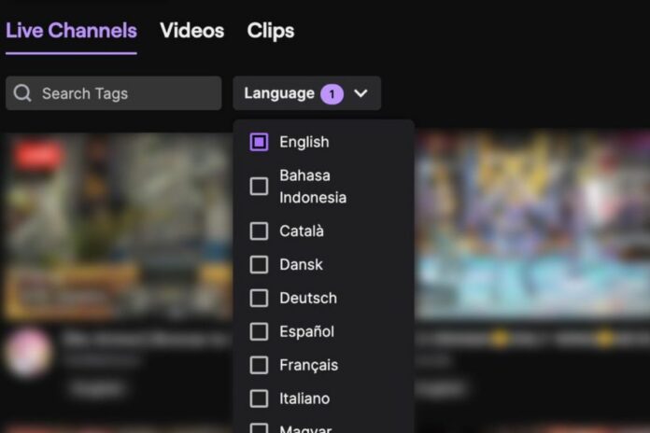Click the streamer avatar under left stream
650x433 pixels.
(x=29, y=351)
